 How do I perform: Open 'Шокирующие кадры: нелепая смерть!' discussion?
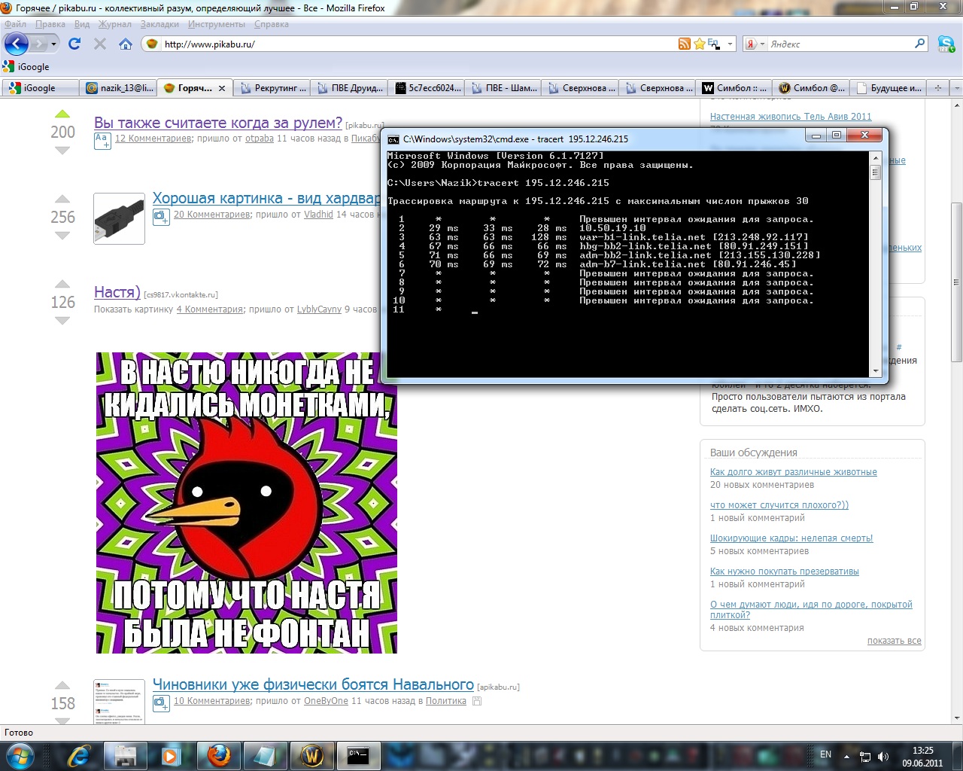point(791,538)
